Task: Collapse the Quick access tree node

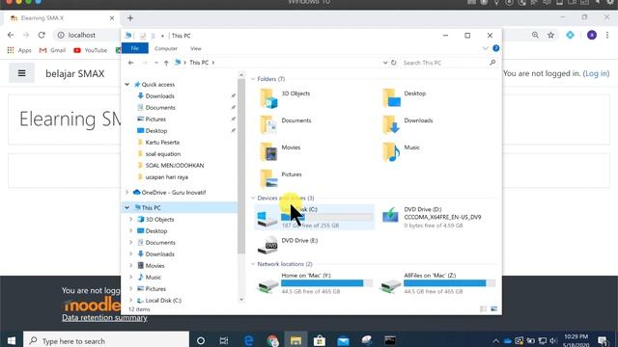Action: tap(126, 85)
